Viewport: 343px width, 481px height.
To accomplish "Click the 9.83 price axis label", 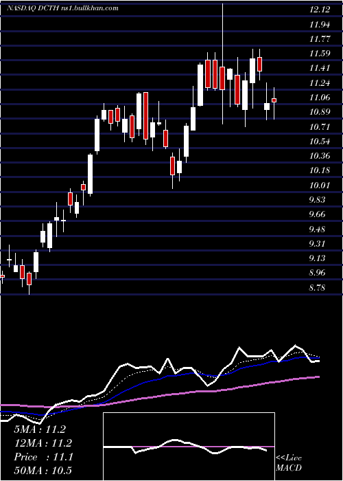I will tap(316, 200).
